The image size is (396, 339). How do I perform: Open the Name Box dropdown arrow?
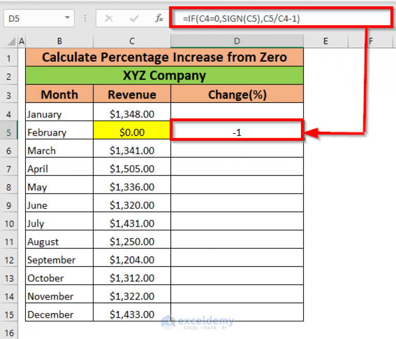coord(67,18)
